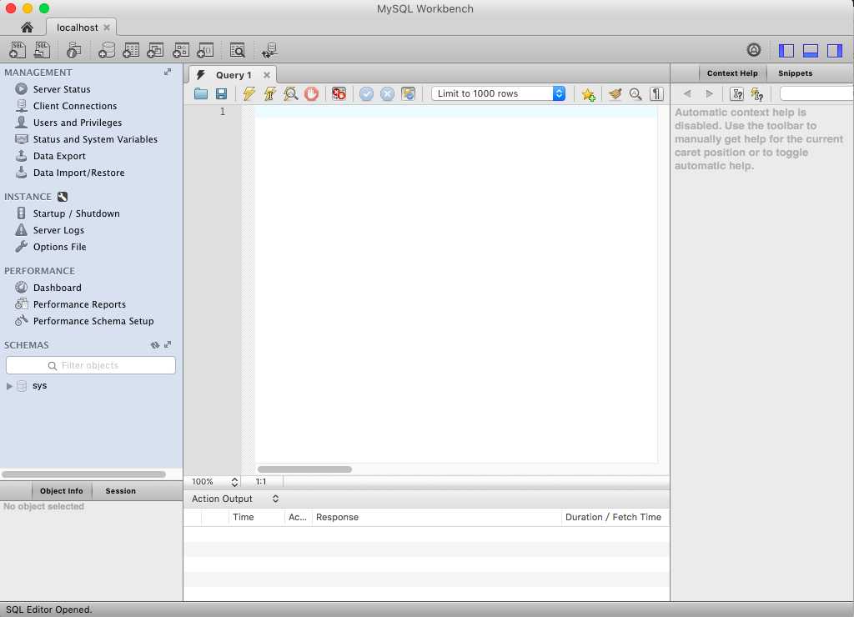Open Performance Reports
The image size is (854, 617).
(x=79, y=304)
